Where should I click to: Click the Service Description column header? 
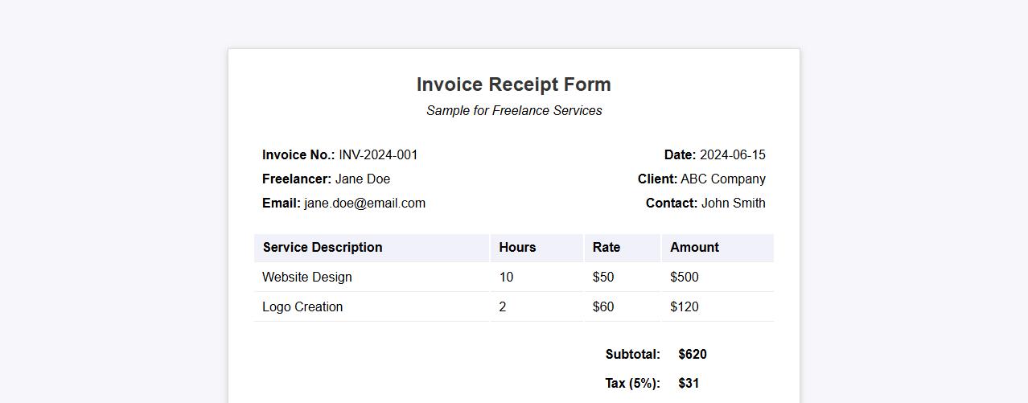372,248
